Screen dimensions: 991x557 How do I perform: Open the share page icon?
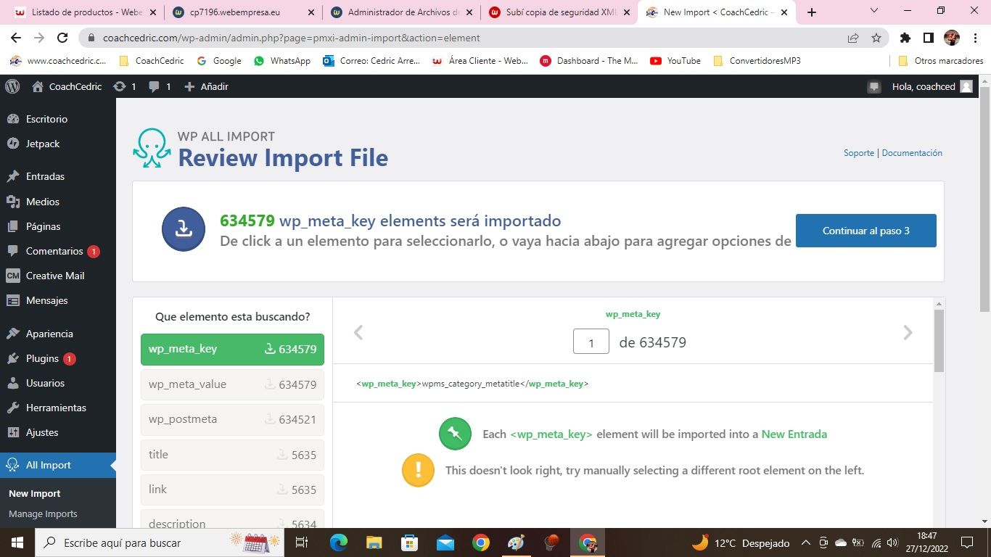click(853, 38)
